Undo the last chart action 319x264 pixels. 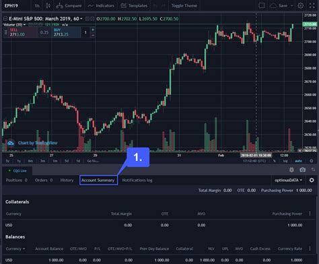(x=155, y=5)
